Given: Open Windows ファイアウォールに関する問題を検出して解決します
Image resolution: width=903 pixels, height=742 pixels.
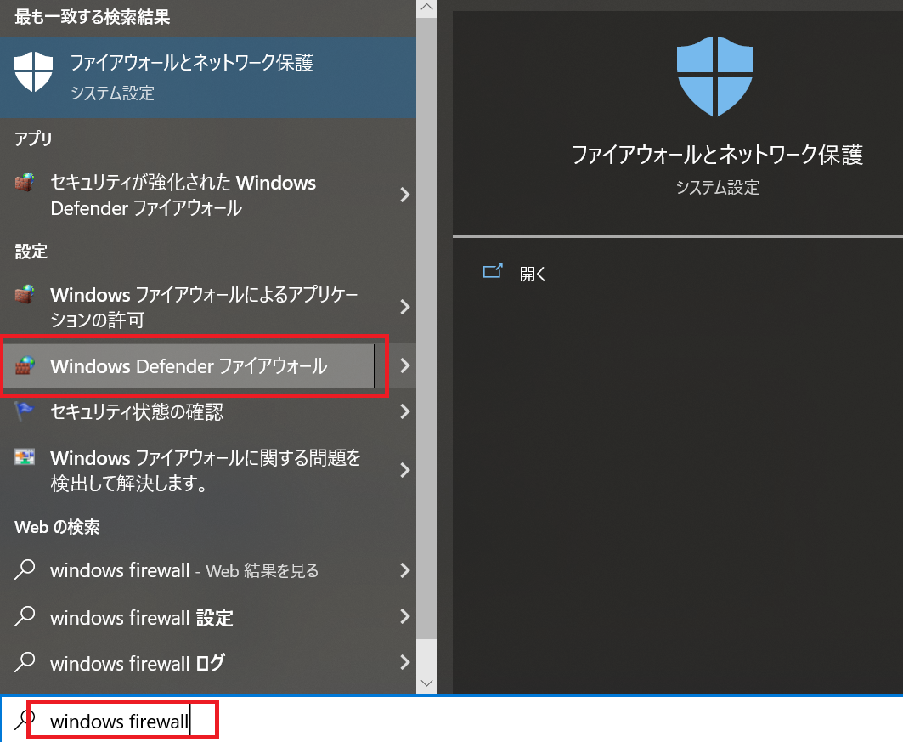Looking at the screenshot, I should pyautogui.click(x=195, y=470).
